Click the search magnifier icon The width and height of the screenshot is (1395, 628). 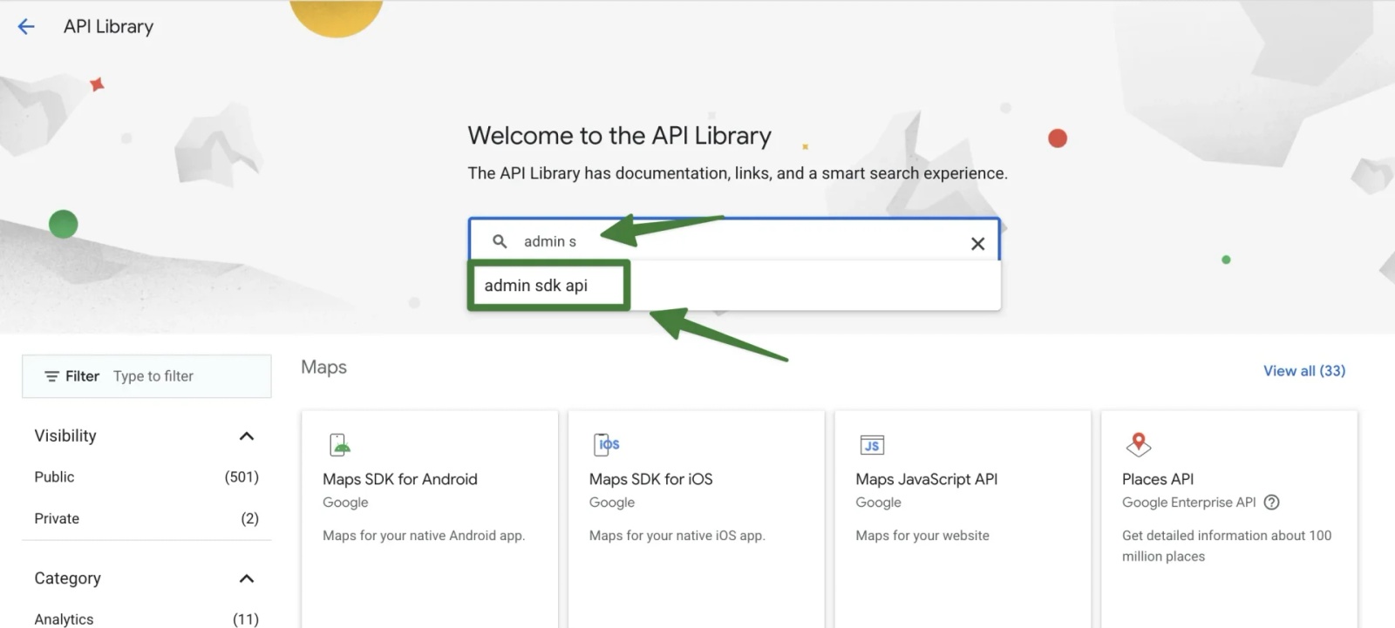(x=500, y=241)
